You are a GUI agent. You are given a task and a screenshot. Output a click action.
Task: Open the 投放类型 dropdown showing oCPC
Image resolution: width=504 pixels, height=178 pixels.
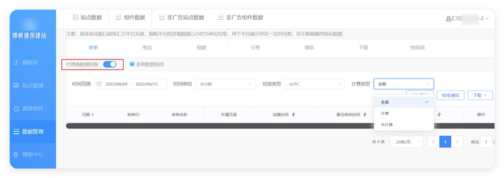[315, 84]
